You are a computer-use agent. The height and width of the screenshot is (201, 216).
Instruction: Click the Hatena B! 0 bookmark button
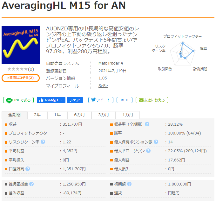125,100
